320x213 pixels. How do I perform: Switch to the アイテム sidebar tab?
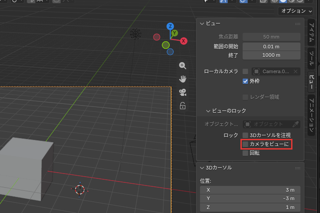tap(311, 32)
